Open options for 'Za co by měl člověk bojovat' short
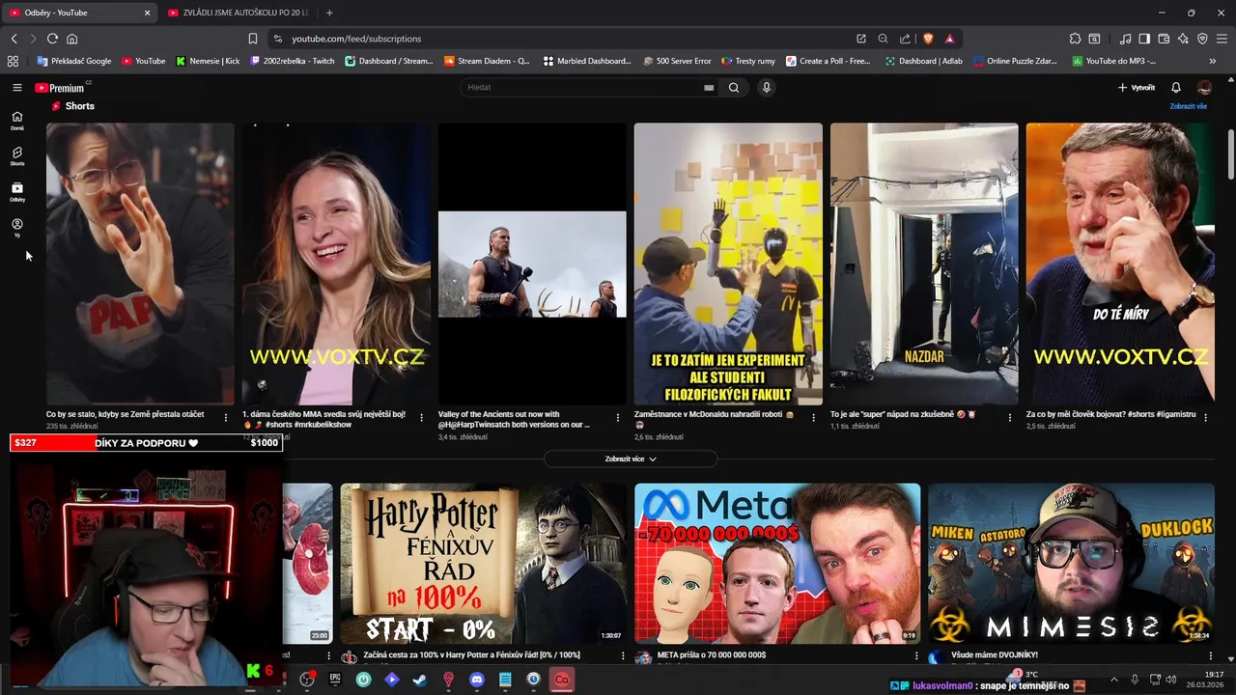This screenshot has width=1236, height=695. [x=1206, y=418]
